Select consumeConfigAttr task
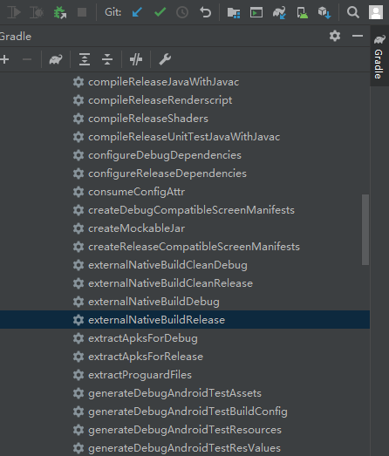 click(x=136, y=192)
